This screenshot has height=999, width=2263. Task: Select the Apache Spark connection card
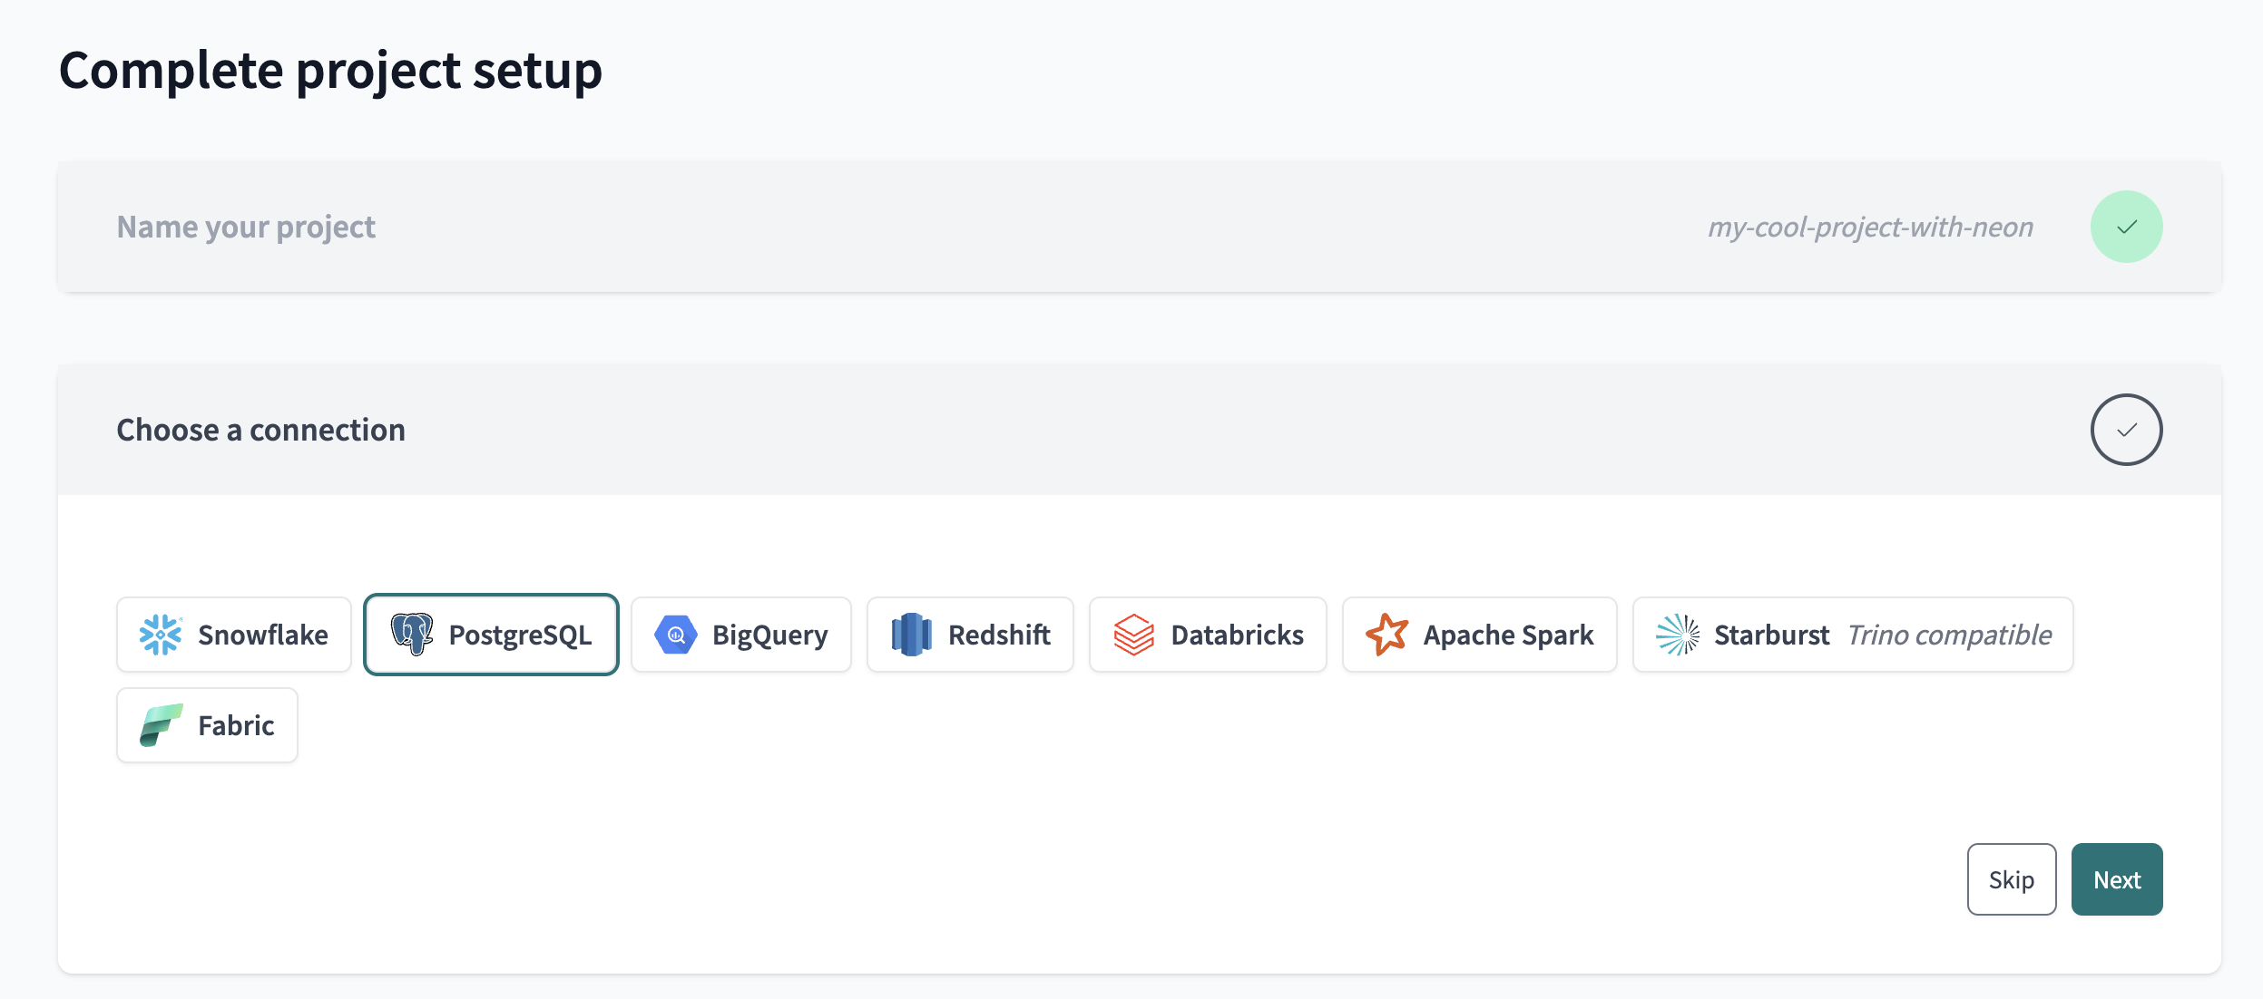point(1480,634)
